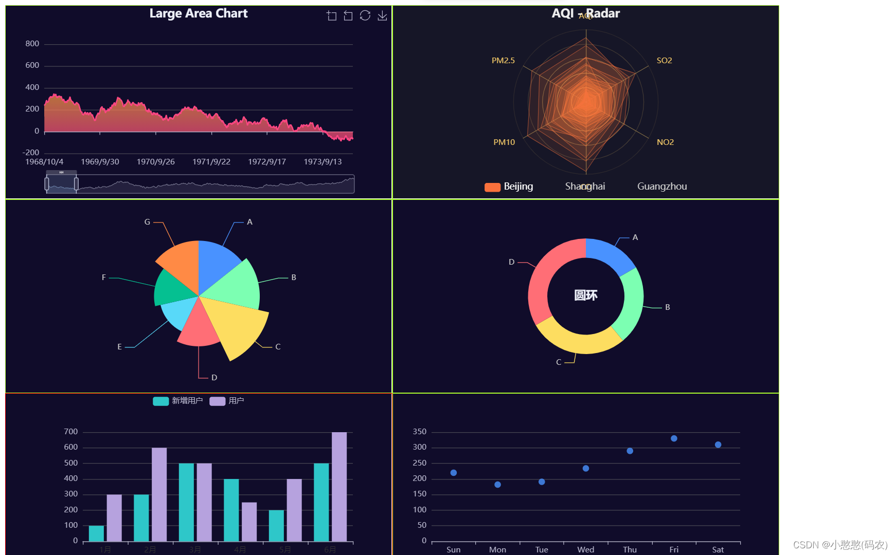This screenshot has width=895, height=555.
Task: Click the Beijing legend color swatch
Action: pos(492,186)
